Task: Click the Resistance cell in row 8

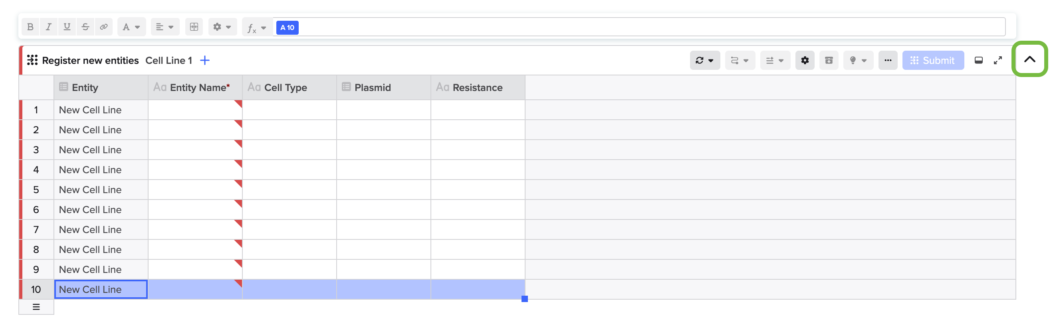Action: [x=478, y=249]
